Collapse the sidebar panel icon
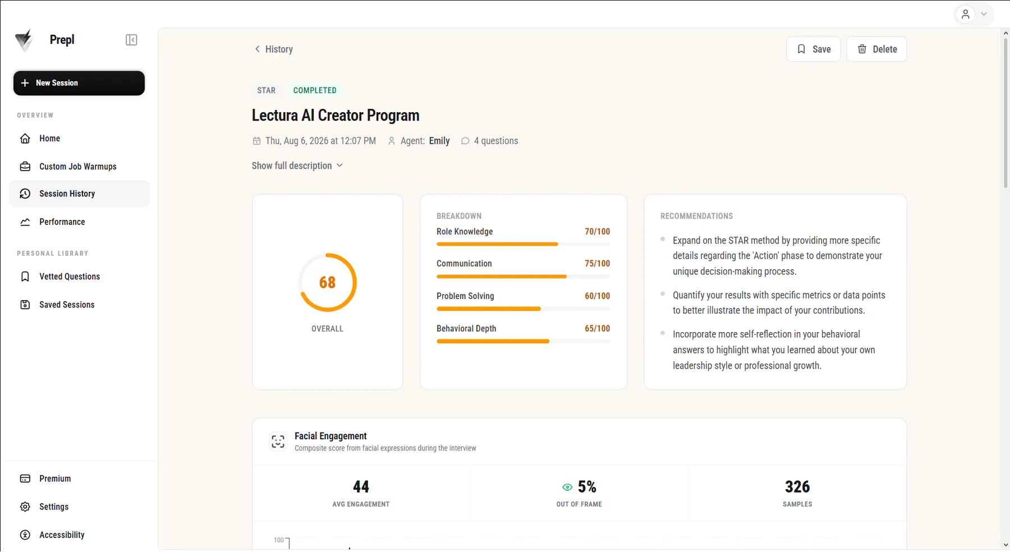Viewport: 1010px width, 552px height. pos(131,40)
